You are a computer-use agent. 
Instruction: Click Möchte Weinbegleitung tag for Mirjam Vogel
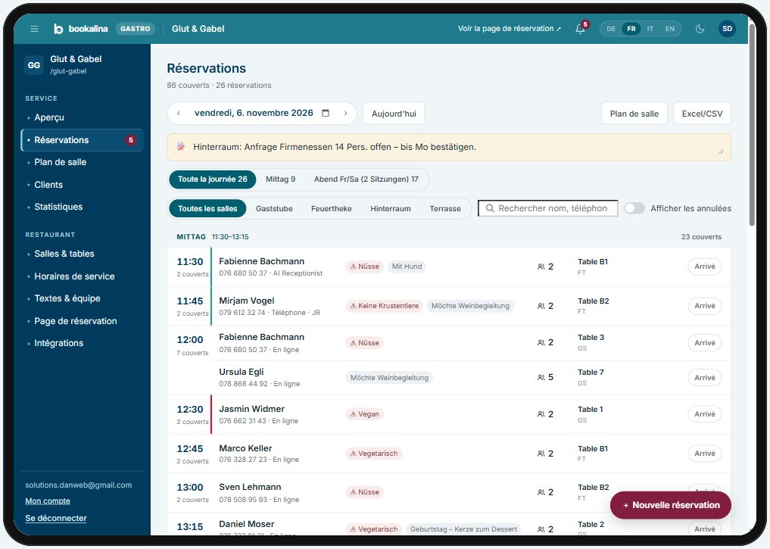(470, 305)
